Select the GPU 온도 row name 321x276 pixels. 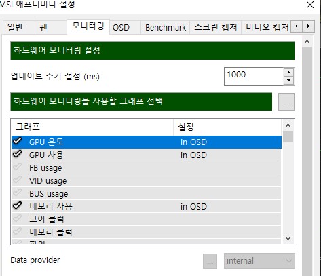[x=46, y=142]
